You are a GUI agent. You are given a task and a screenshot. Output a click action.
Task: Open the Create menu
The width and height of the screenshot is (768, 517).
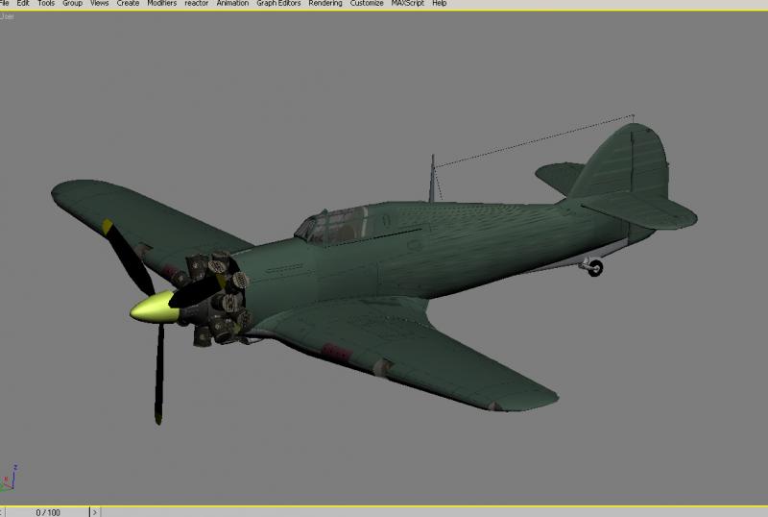tap(128, 3)
